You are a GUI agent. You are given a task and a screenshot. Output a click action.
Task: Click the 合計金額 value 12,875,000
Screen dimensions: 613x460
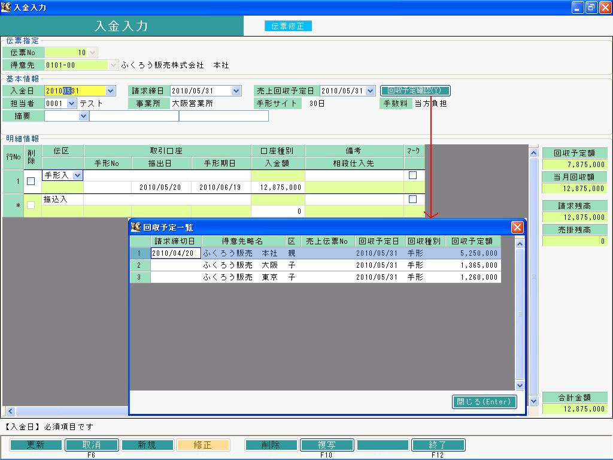[x=575, y=408]
